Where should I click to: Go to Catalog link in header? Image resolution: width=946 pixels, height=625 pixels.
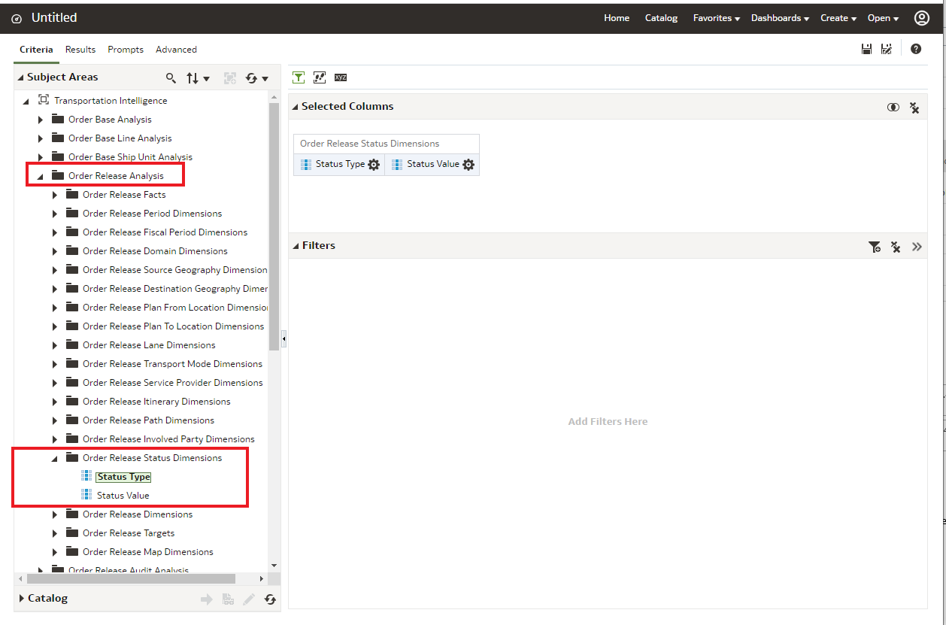click(x=661, y=18)
